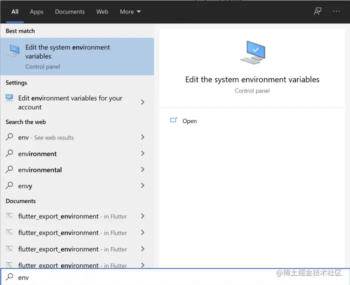350x285 pixels.
Task: Select 'env - See web results' suggestion
Action: click(x=46, y=137)
